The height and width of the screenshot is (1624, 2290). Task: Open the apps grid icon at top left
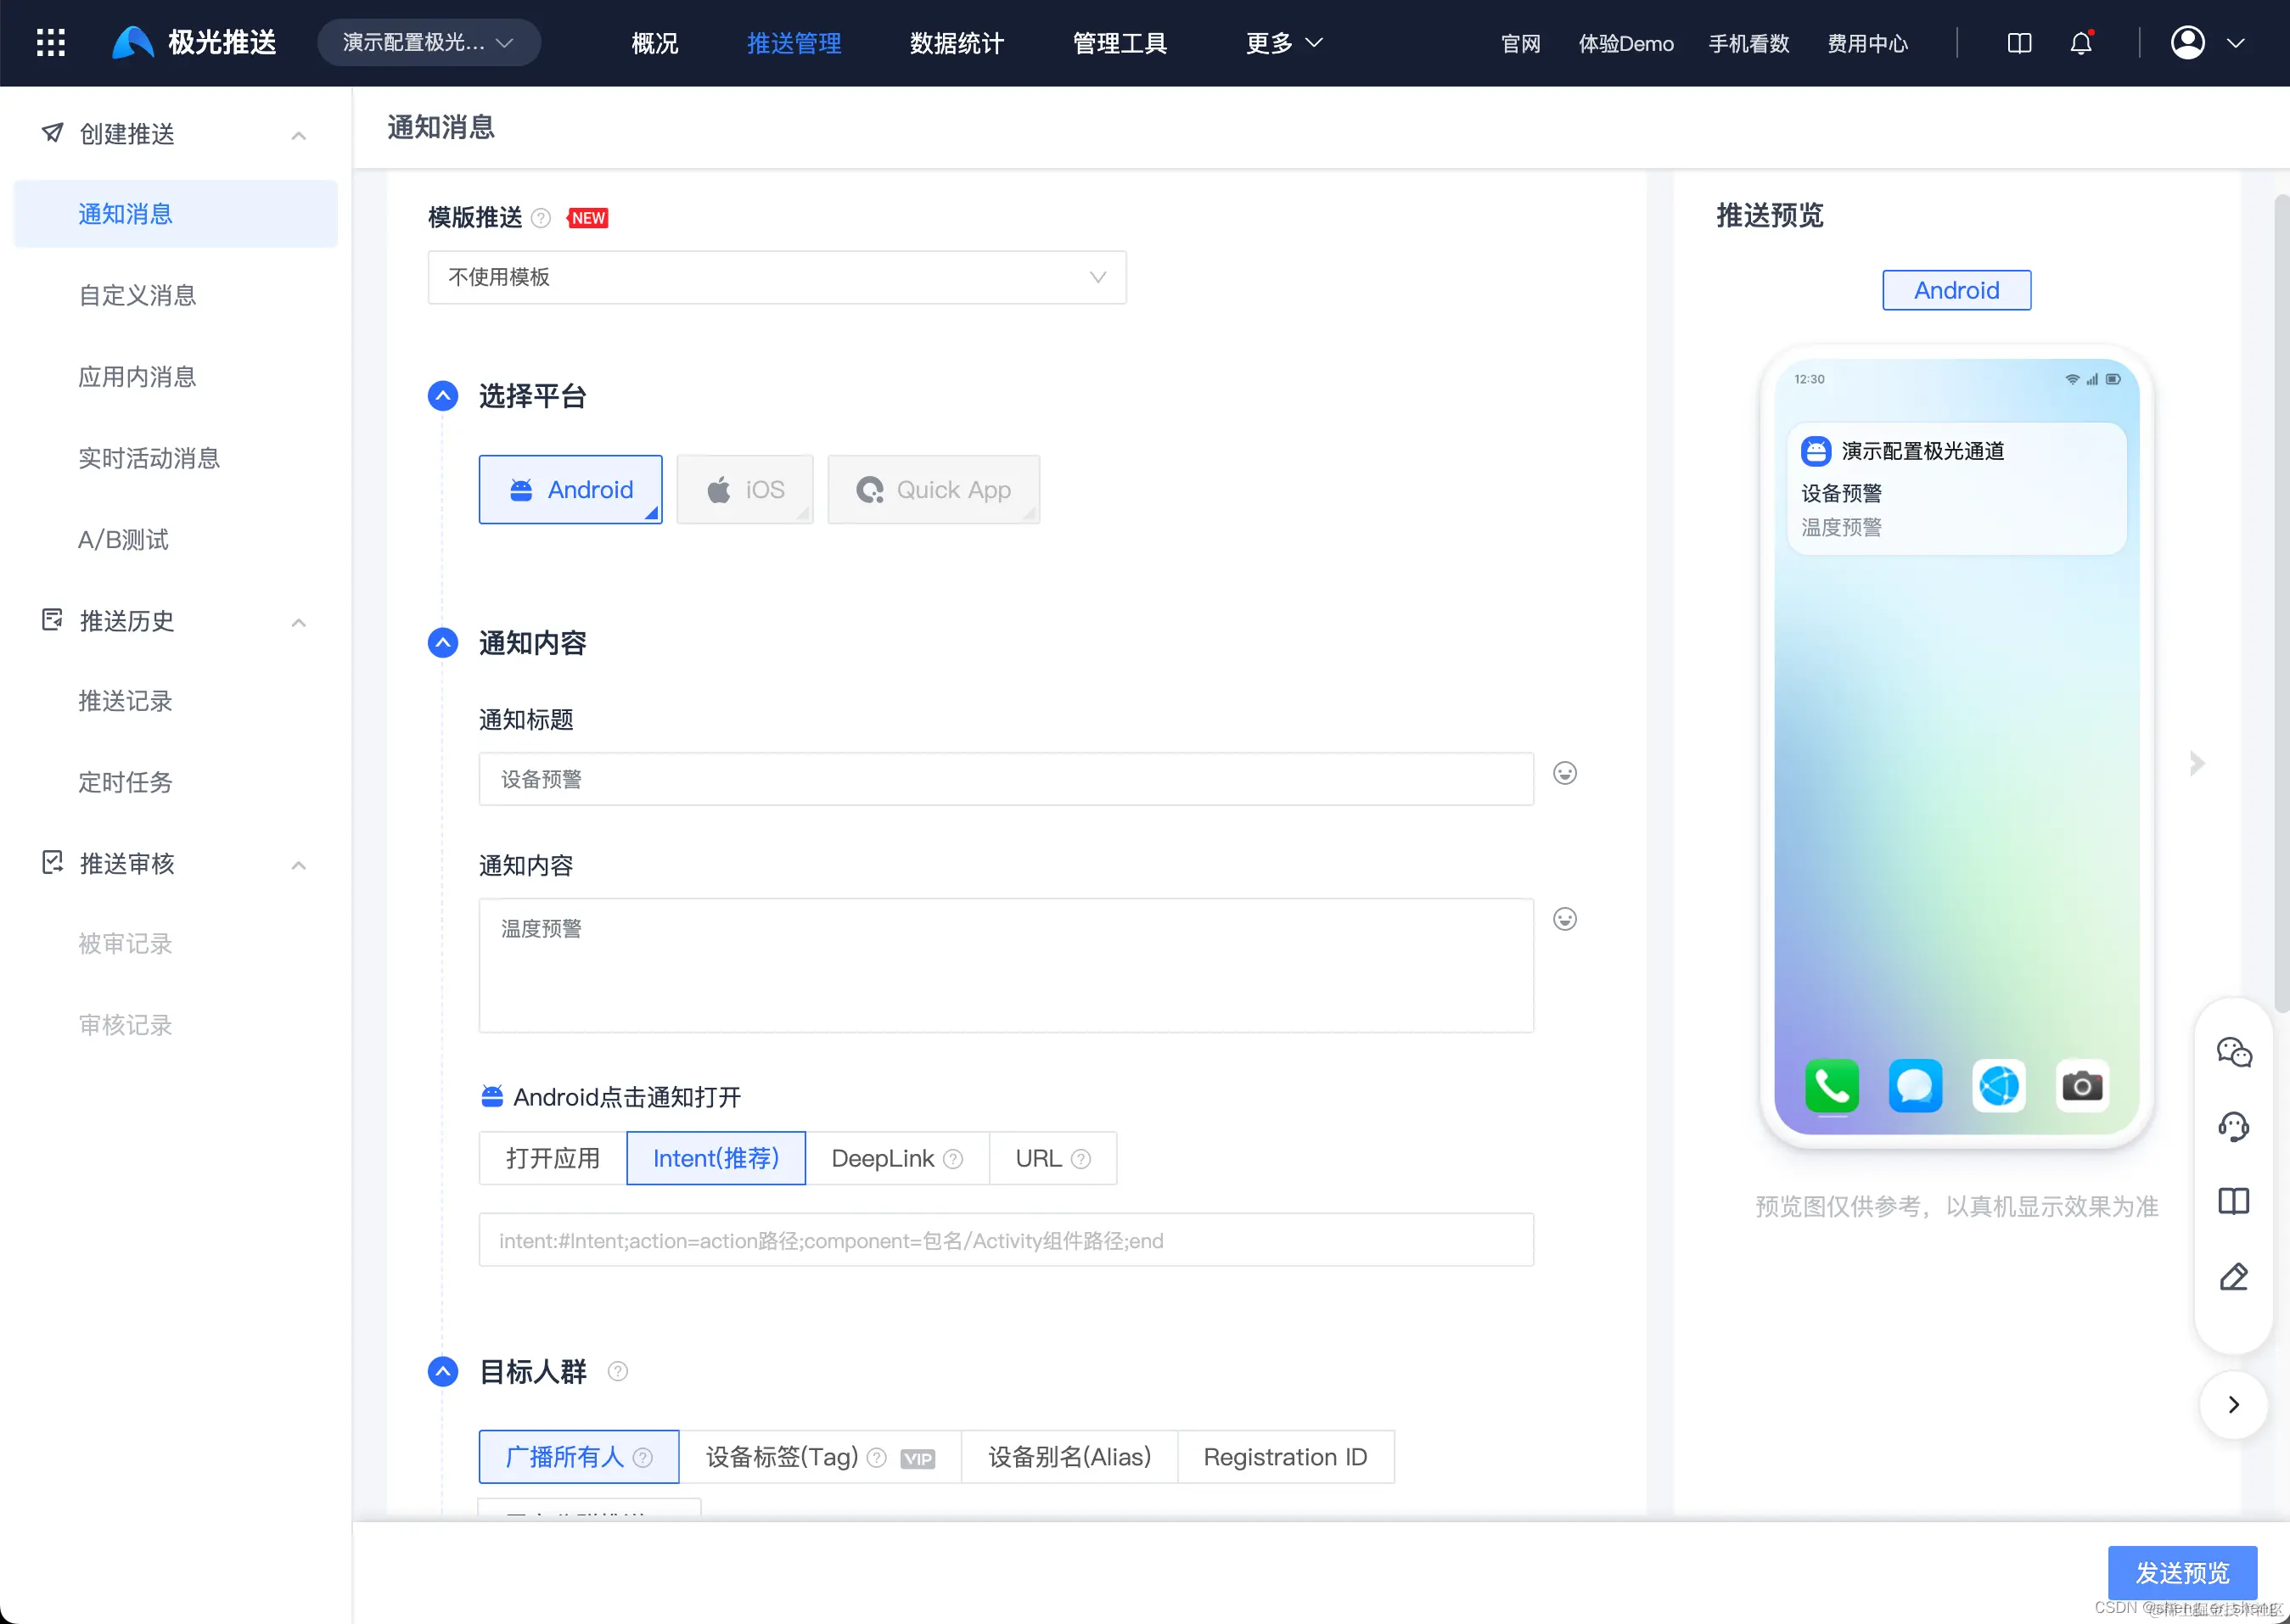pyautogui.click(x=49, y=42)
